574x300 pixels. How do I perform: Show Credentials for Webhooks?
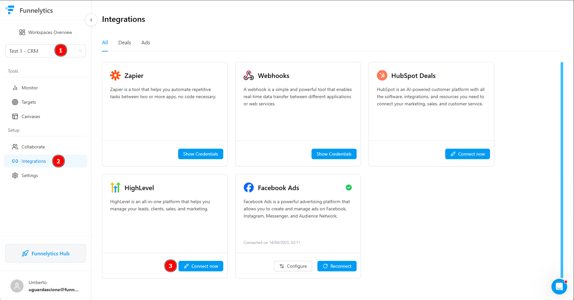[334, 154]
